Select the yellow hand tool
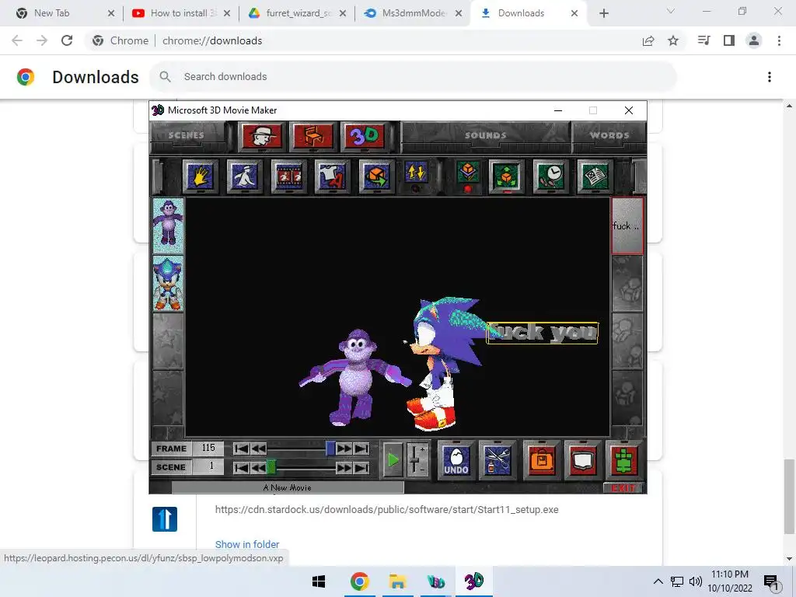796x597 pixels. pos(200,176)
